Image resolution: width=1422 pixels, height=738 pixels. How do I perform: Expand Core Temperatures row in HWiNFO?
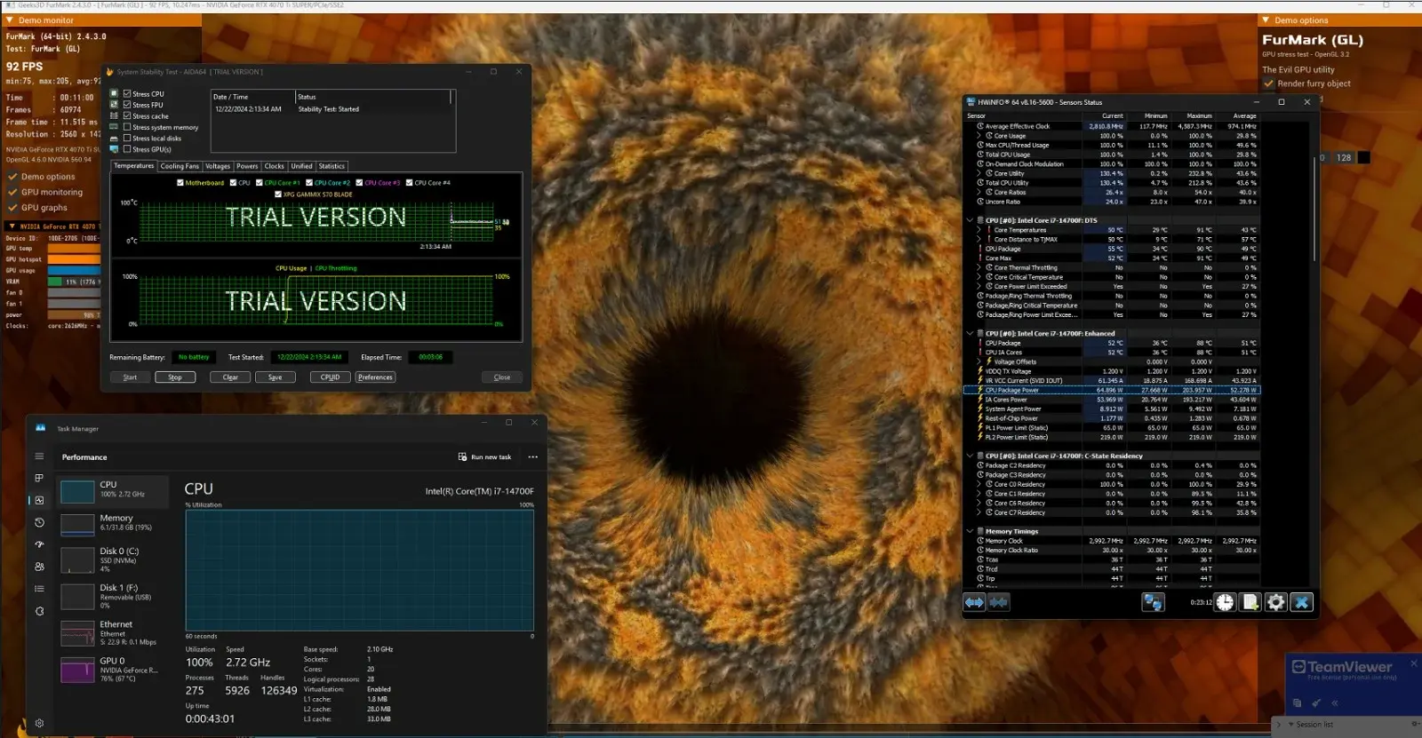[x=979, y=230]
